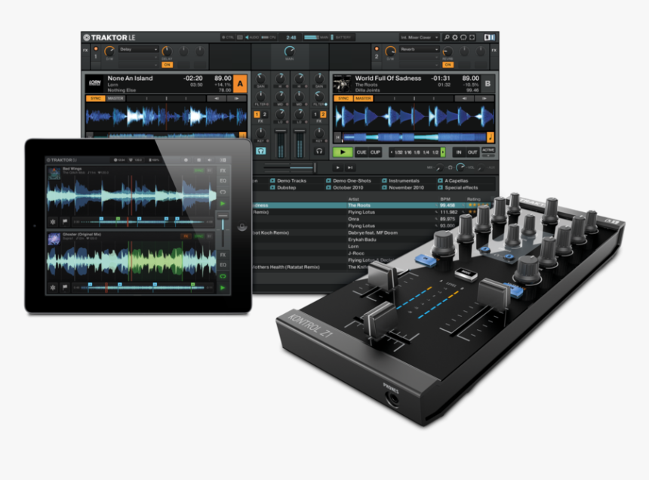Image resolution: width=649 pixels, height=480 pixels.
Task: Click the CUP button on Deck B
Action: 375,152
